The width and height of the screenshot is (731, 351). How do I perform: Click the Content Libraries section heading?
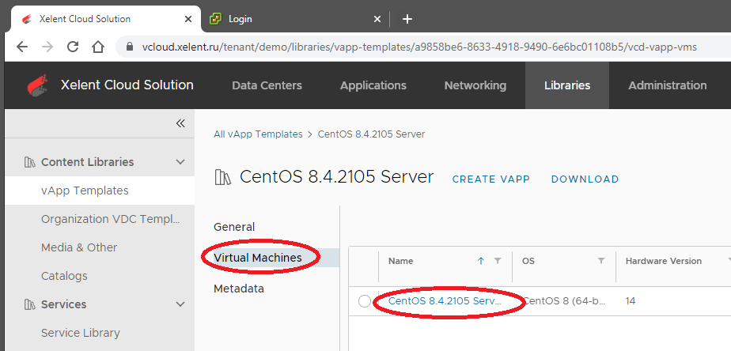(87, 162)
